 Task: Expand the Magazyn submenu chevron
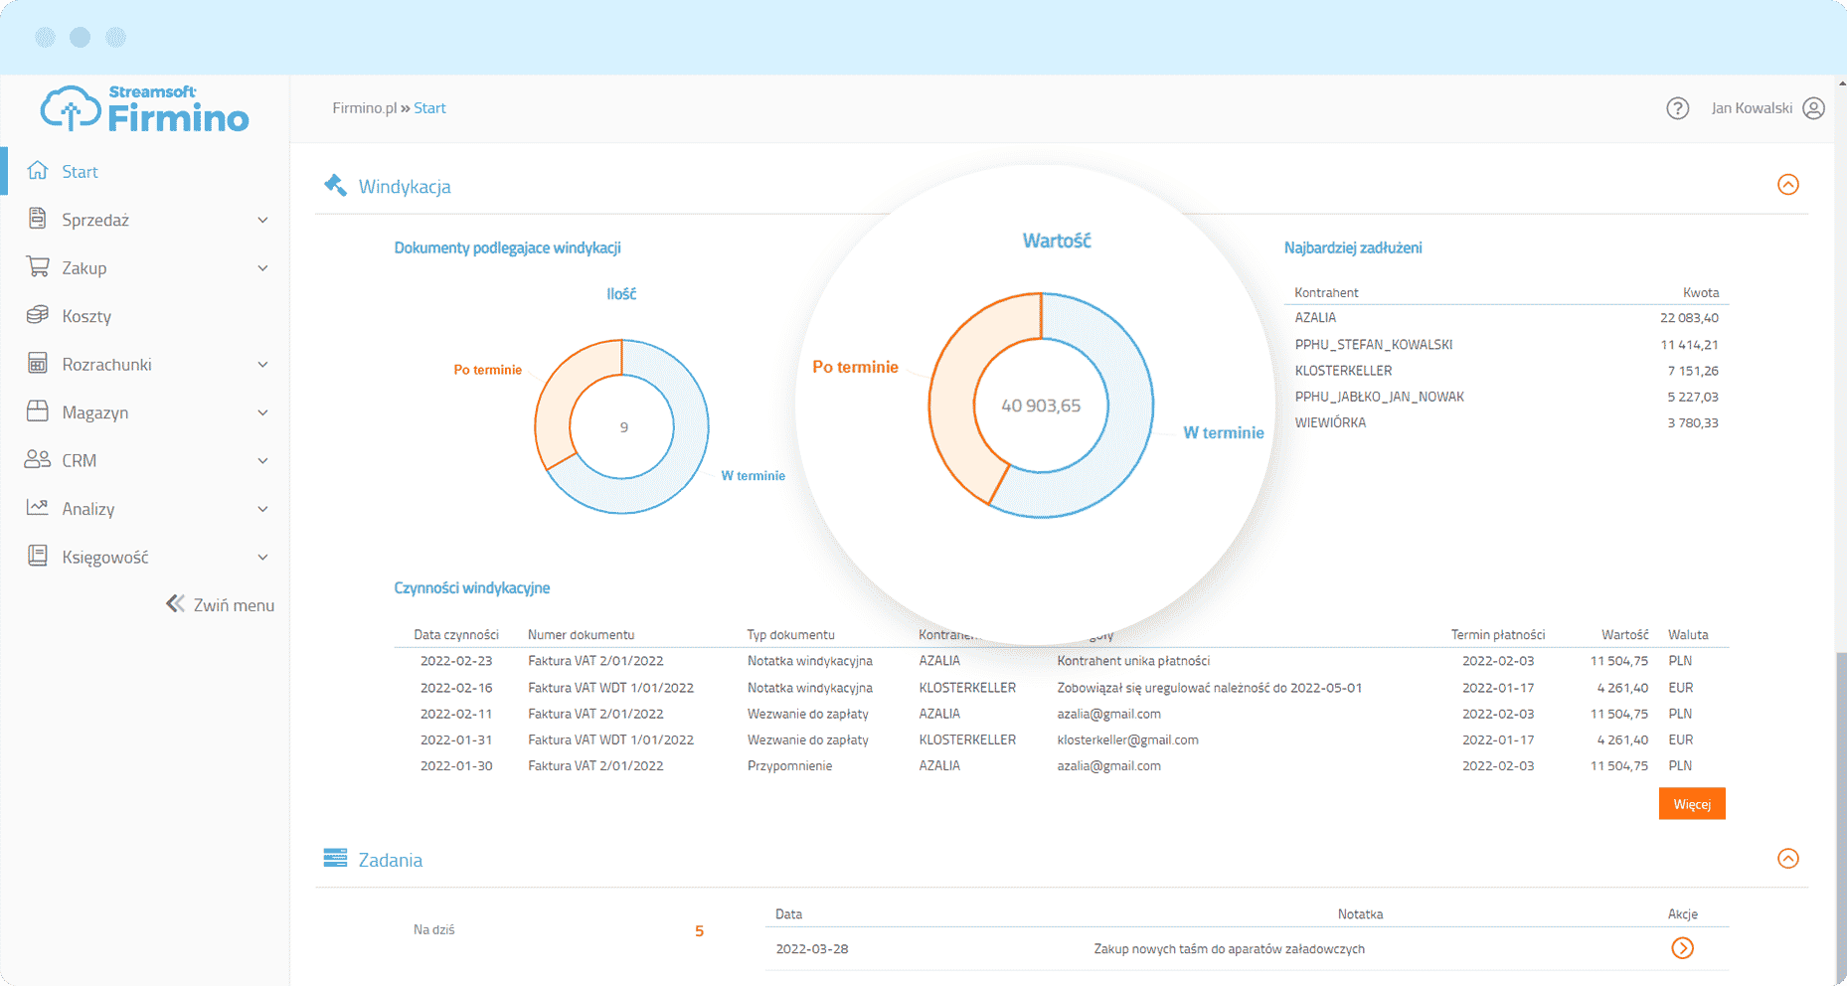[263, 412]
